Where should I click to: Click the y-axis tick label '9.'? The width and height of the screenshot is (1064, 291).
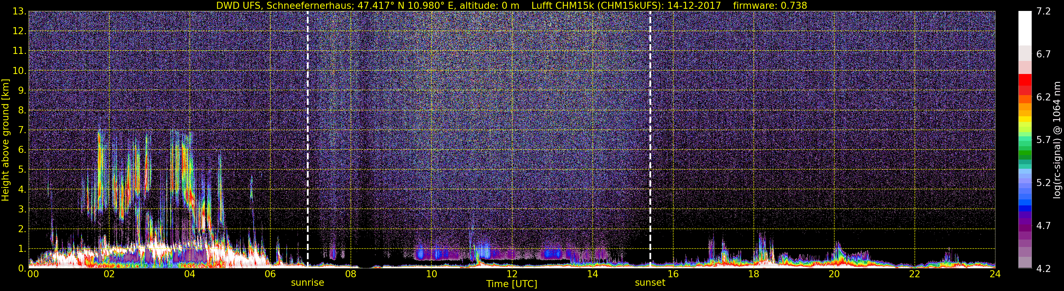[22, 91]
